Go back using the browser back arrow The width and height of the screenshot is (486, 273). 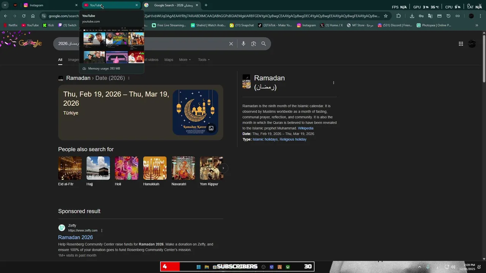5,16
